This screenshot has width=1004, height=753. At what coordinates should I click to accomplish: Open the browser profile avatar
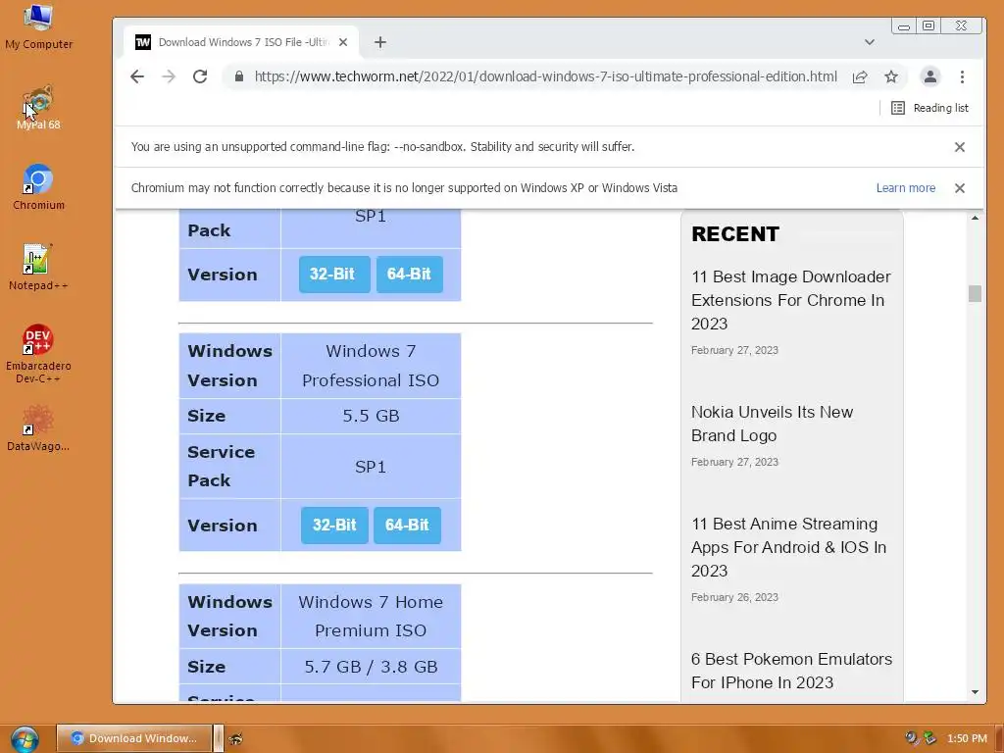coord(929,76)
